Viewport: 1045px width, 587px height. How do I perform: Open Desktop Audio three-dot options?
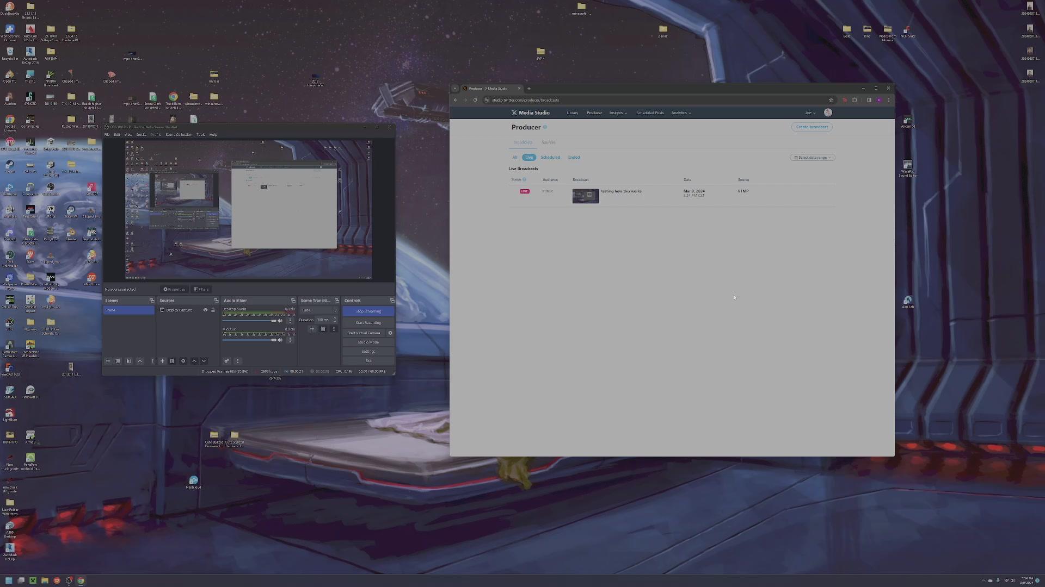tap(290, 321)
